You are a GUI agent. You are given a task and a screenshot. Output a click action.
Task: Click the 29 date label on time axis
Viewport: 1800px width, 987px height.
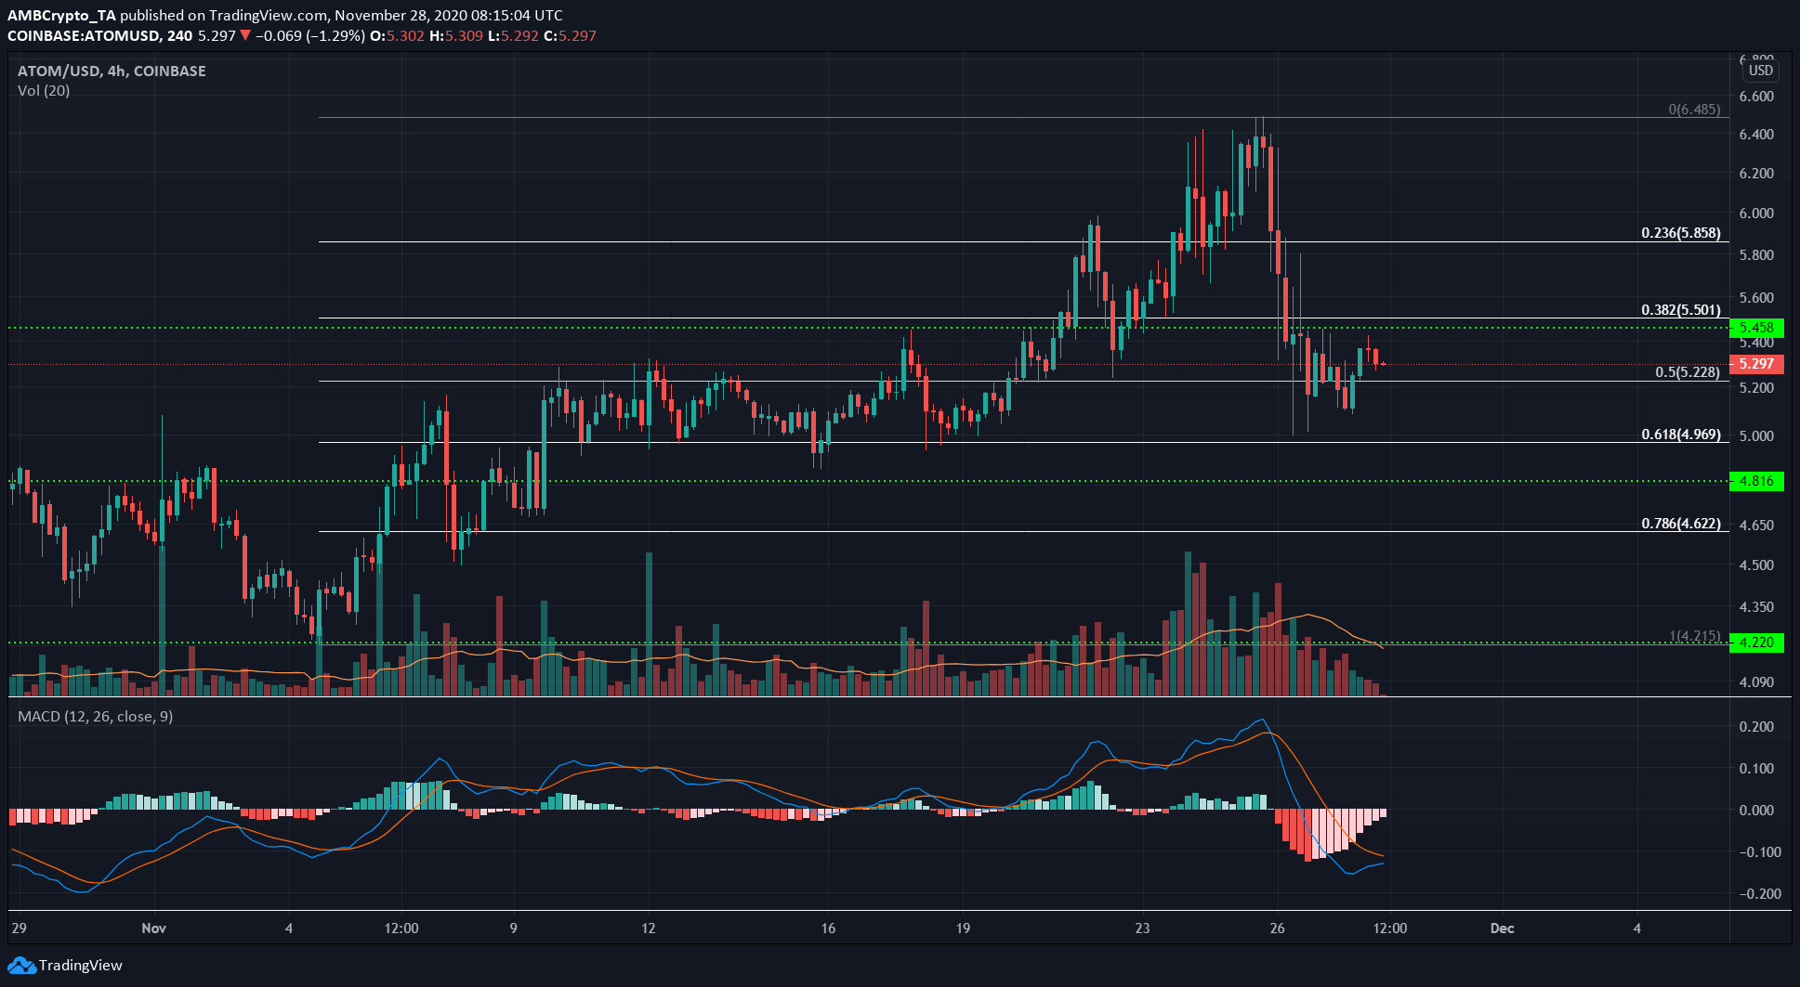[x=19, y=929]
